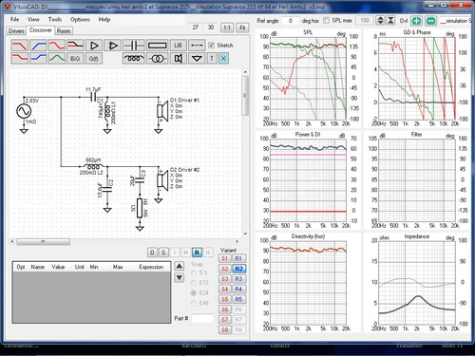Switch to the Drivers tab

[16, 30]
